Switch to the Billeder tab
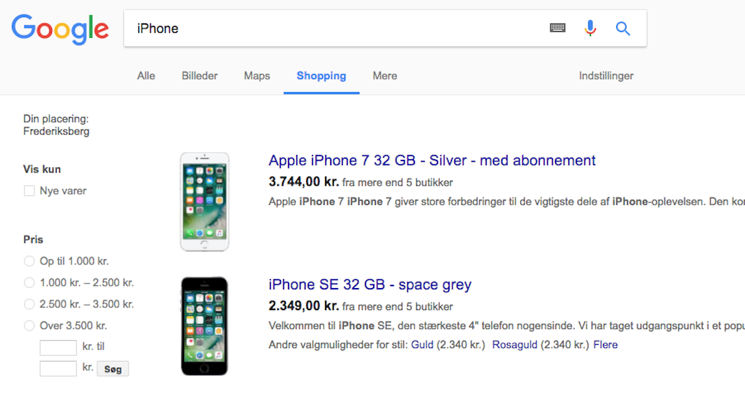Screen dimensions: 745x398 point(200,76)
